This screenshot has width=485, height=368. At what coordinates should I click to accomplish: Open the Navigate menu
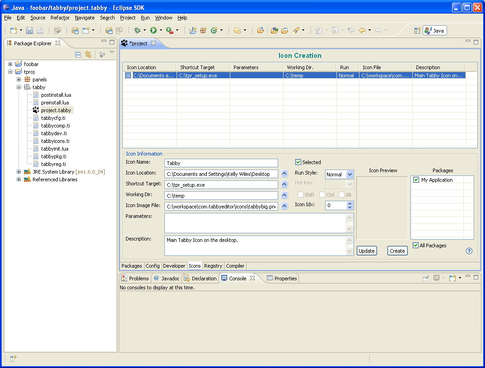tap(85, 18)
